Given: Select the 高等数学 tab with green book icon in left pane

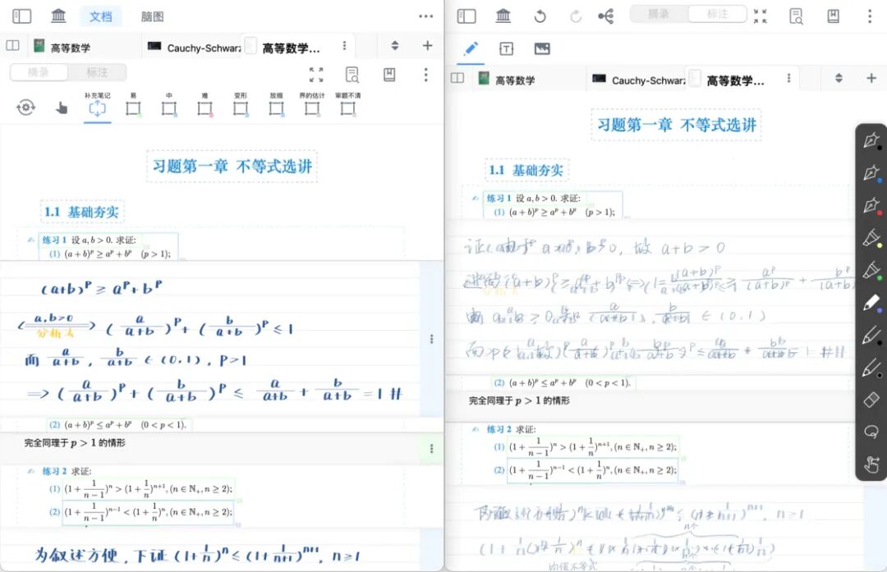Looking at the screenshot, I should click(70, 48).
